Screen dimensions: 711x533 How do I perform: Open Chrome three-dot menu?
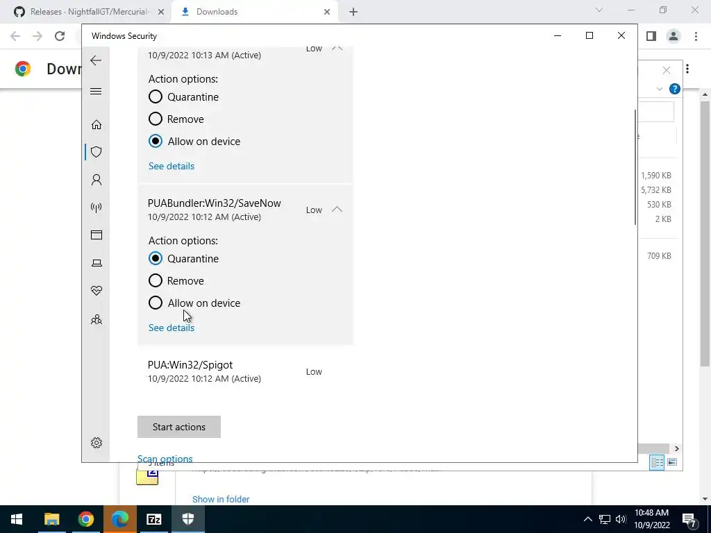tap(696, 36)
